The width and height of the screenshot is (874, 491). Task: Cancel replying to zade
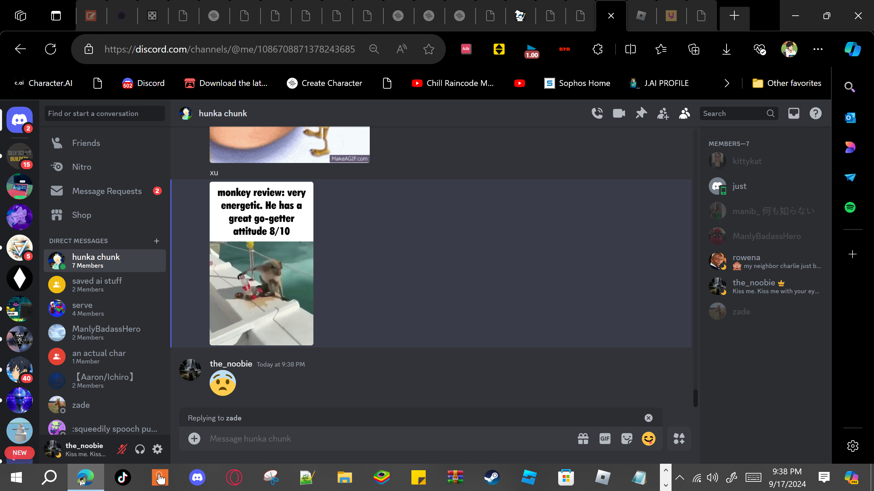pos(648,418)
